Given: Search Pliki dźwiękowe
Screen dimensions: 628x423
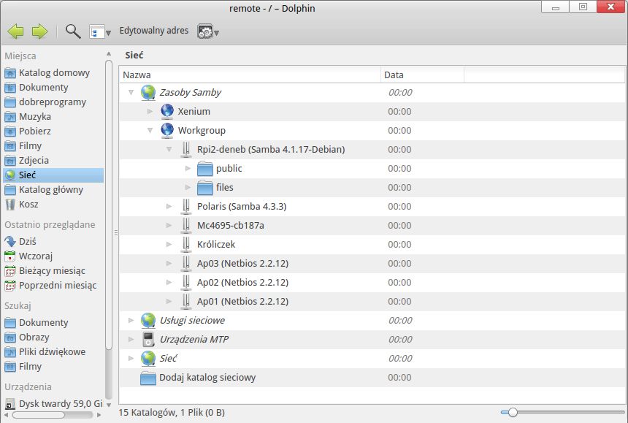Looking at the screenshot, I should pos(52,351).
